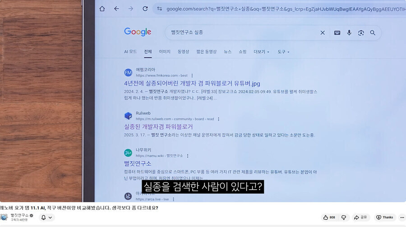The height and width of the screenshot is (227, 406).
Task: Click the 에펨코리아 site name
Action: pyautogui.click(x=145, y=70)
